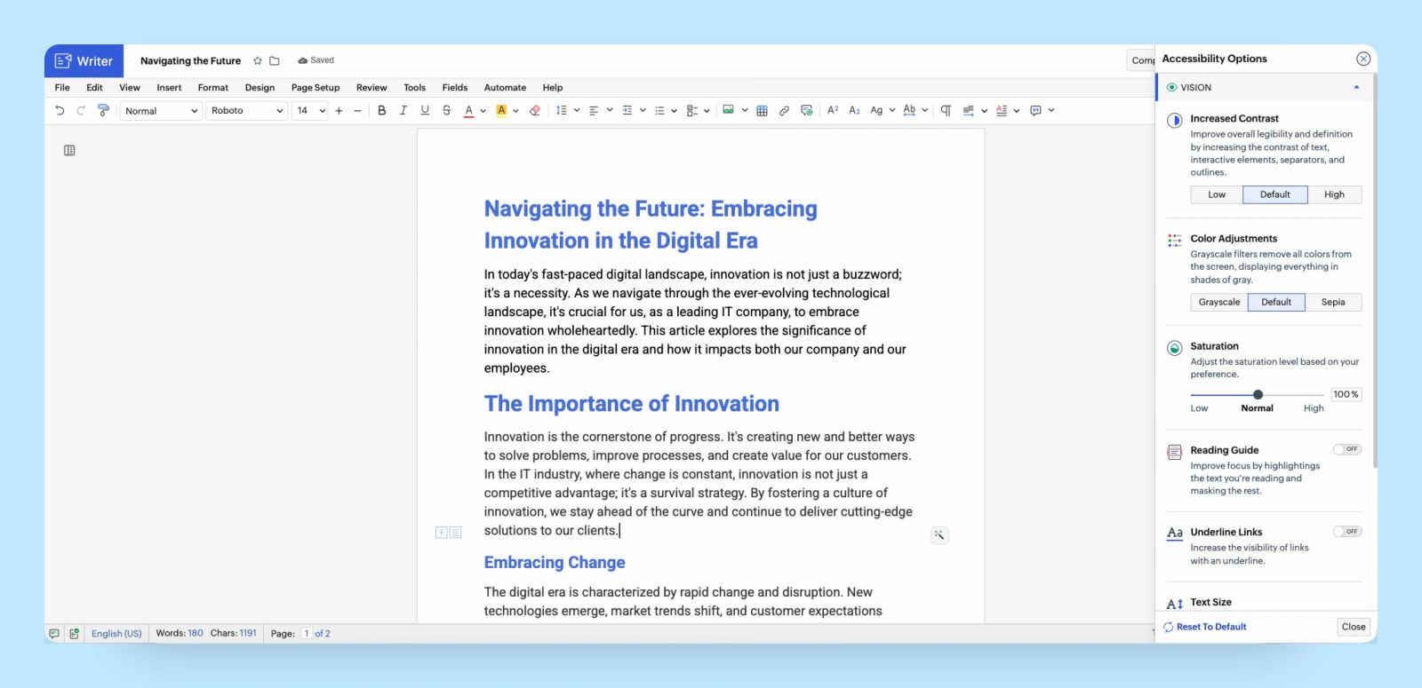
Task: Expand the highlight color dropdown arrow
Action: pyautogui.click(x=515, y=111)
